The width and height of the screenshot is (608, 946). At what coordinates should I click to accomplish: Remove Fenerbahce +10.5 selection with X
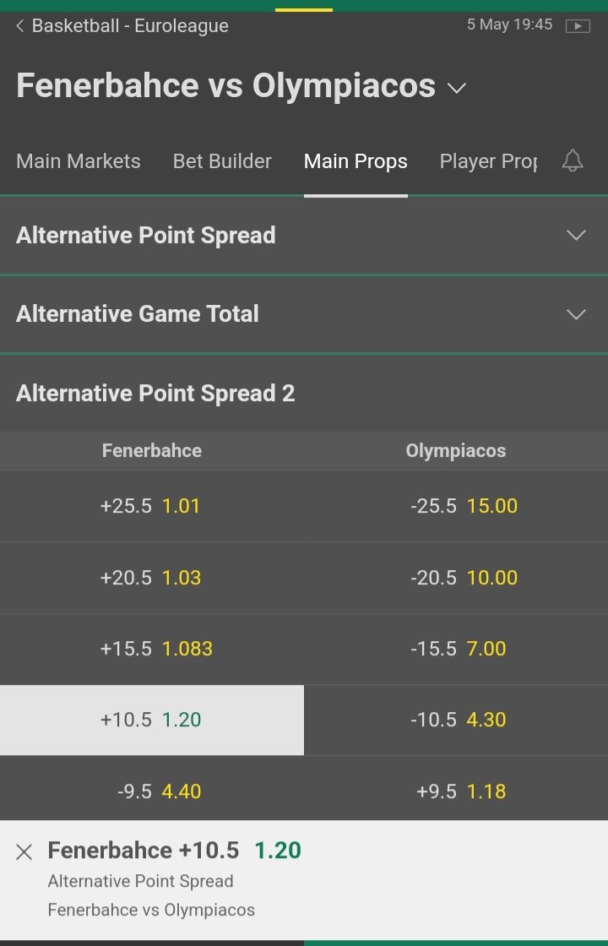point(24,851)
